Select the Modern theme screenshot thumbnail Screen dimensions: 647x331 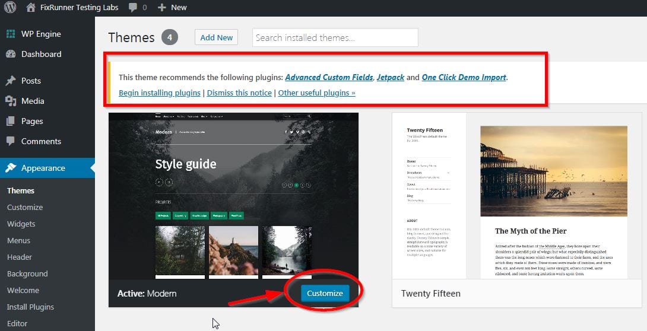click(233, 196)
